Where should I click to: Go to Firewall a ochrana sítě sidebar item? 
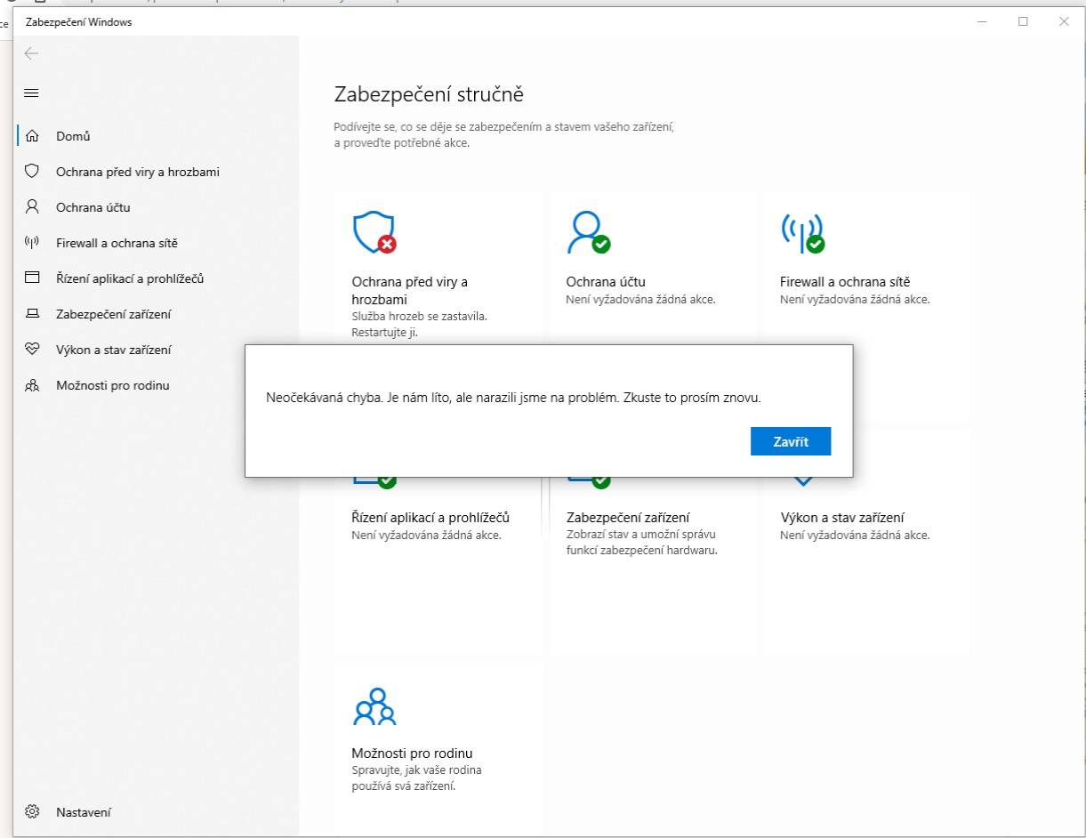pos(117,243)
